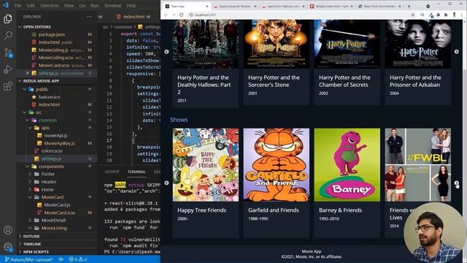Select the Terminal panel tab
Screen dimensions: 467x263
point(136,172)
